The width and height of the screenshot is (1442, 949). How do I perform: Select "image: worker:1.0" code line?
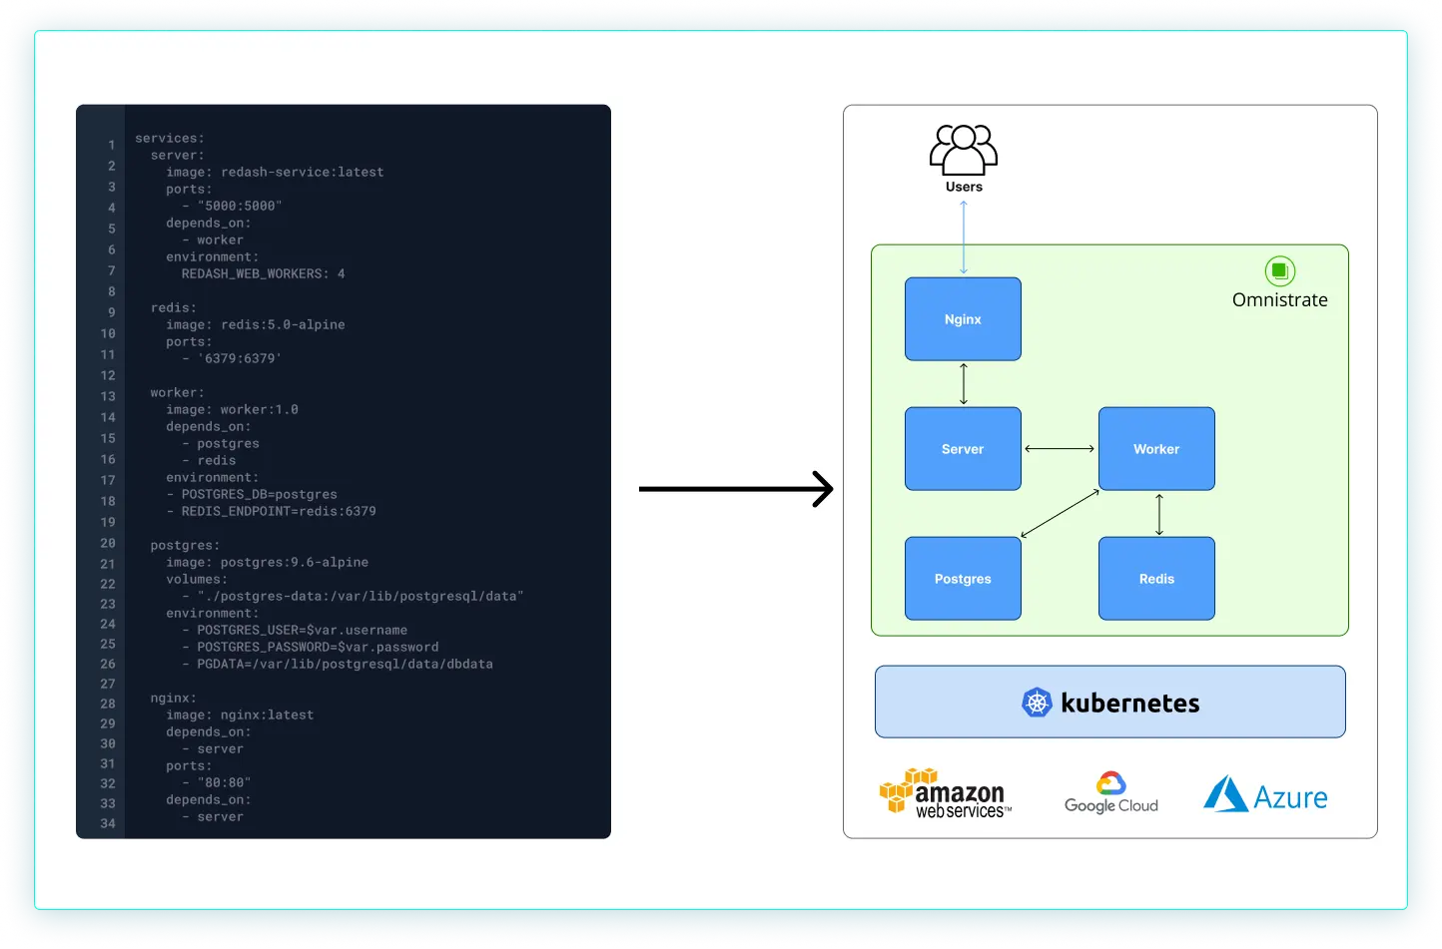(232, 410)
